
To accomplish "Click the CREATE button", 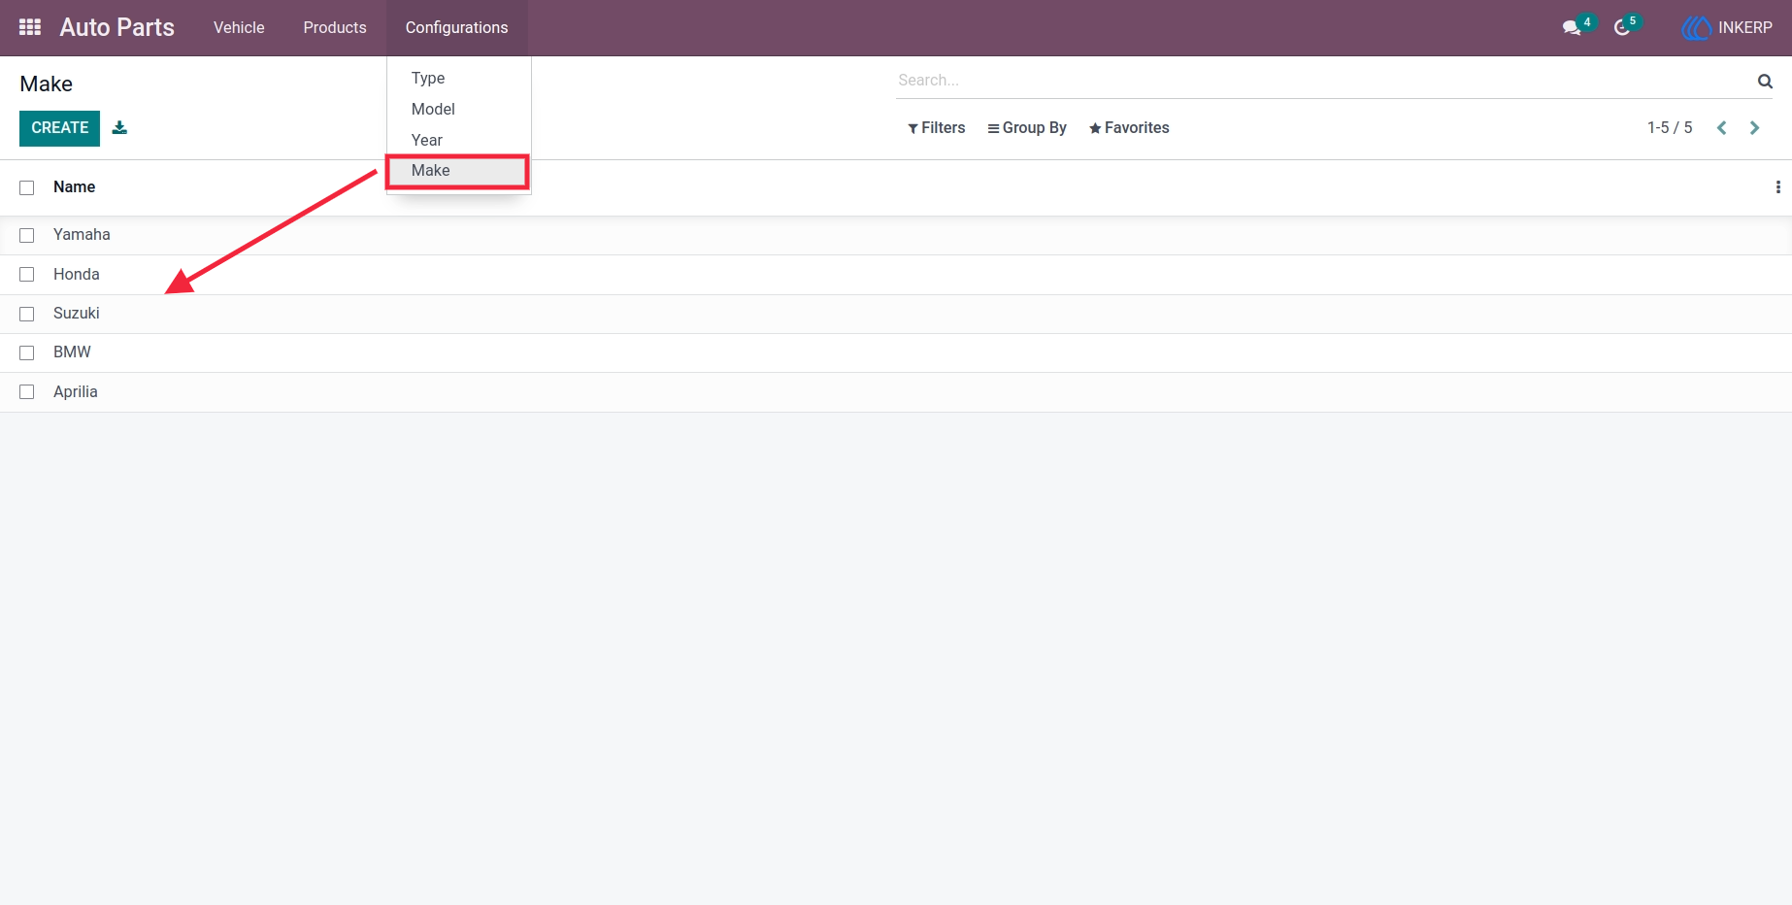I will coord(59,128).
